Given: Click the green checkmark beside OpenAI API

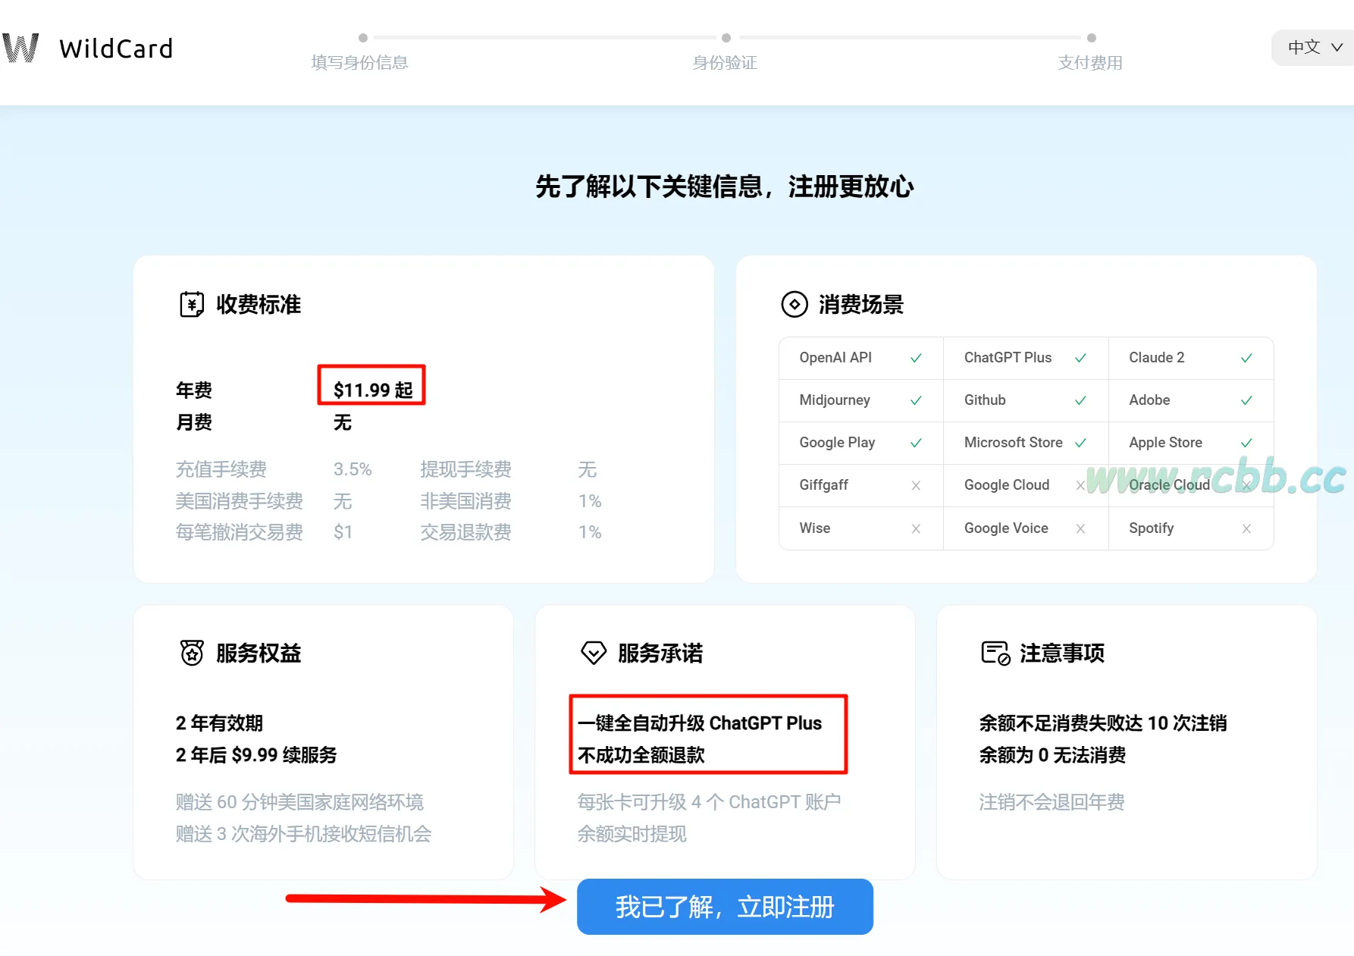Looking at the screenshot, I should 916,358.
